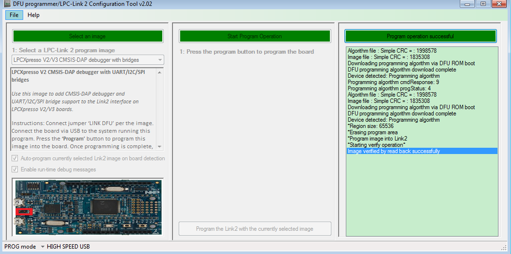Close the DFU programmer window
The width and height of the screenshot is (511, 254).
coord(499,4)
